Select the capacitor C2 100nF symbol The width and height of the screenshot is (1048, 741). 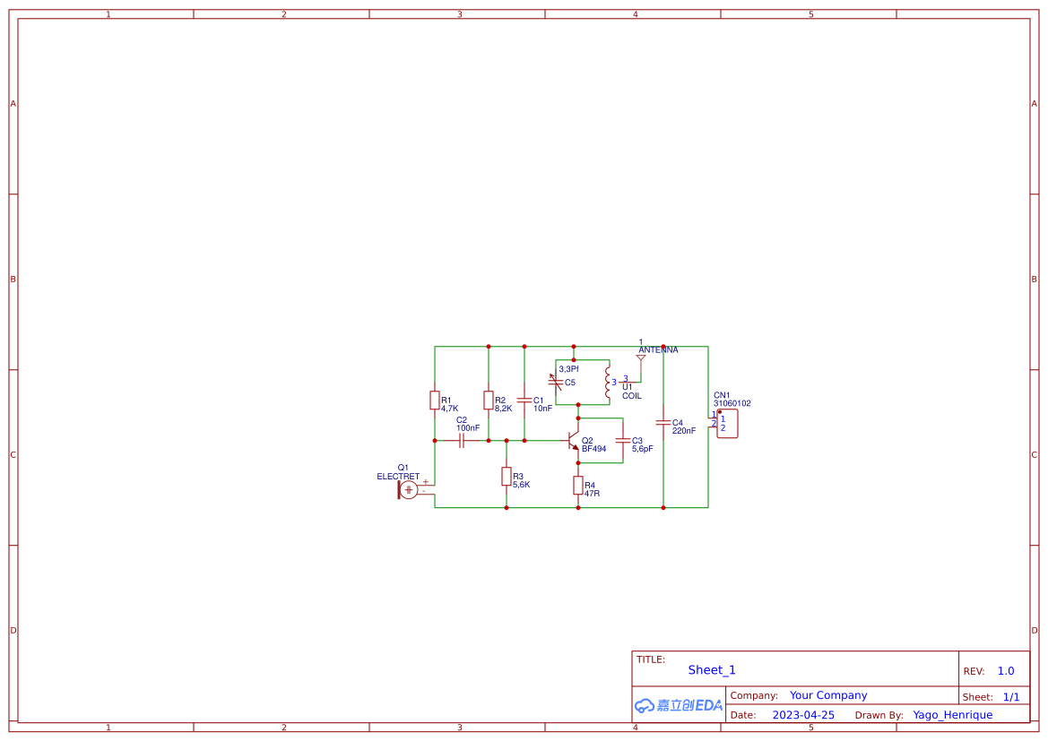pyautogui.click(x=462, y=440)
